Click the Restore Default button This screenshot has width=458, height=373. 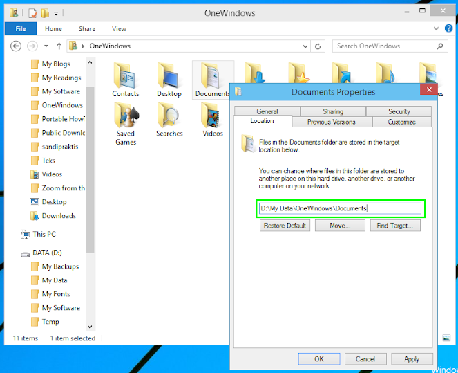coord(285,226)
